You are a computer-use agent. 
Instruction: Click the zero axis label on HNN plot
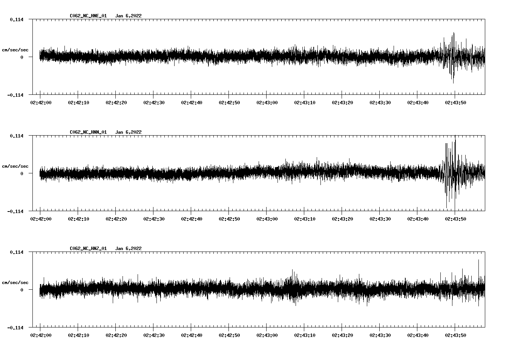22,173
